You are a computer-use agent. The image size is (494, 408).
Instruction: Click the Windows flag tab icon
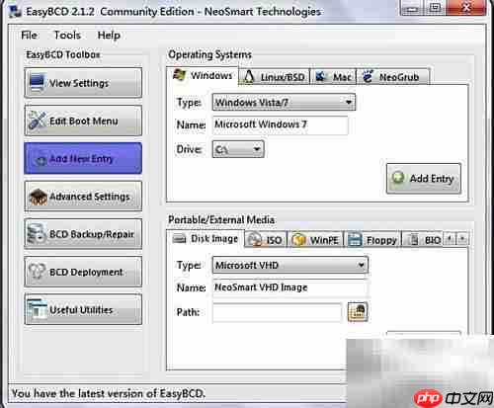(180, 76)
